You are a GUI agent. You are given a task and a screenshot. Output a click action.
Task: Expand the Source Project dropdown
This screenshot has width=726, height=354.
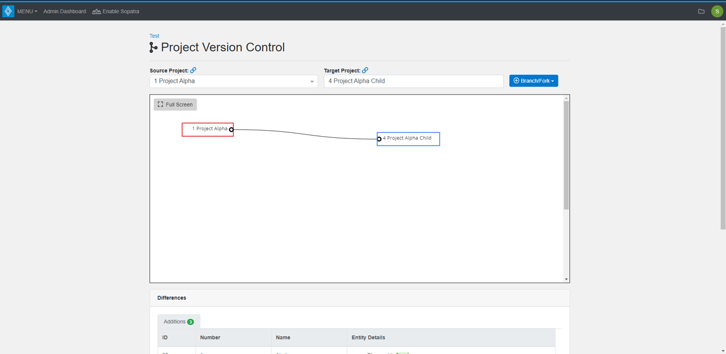tap(234, 81)
